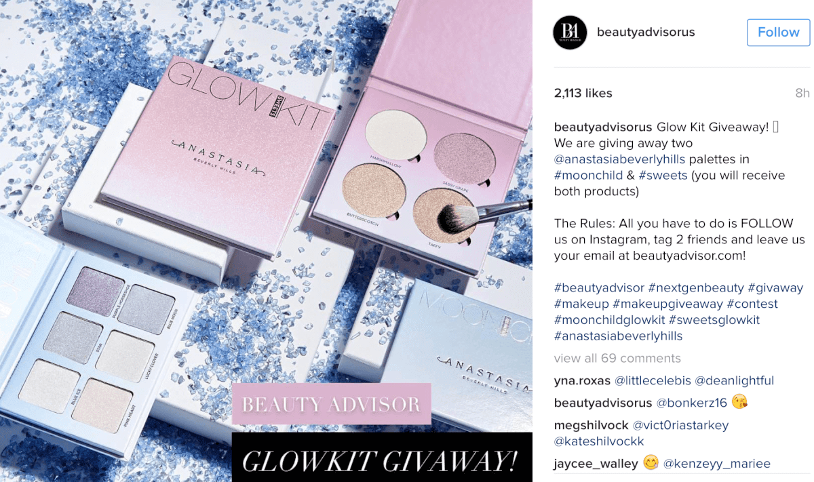Open the @kenzeyy_mariee mention
814x482 pixels.
[x=716, y=464]
